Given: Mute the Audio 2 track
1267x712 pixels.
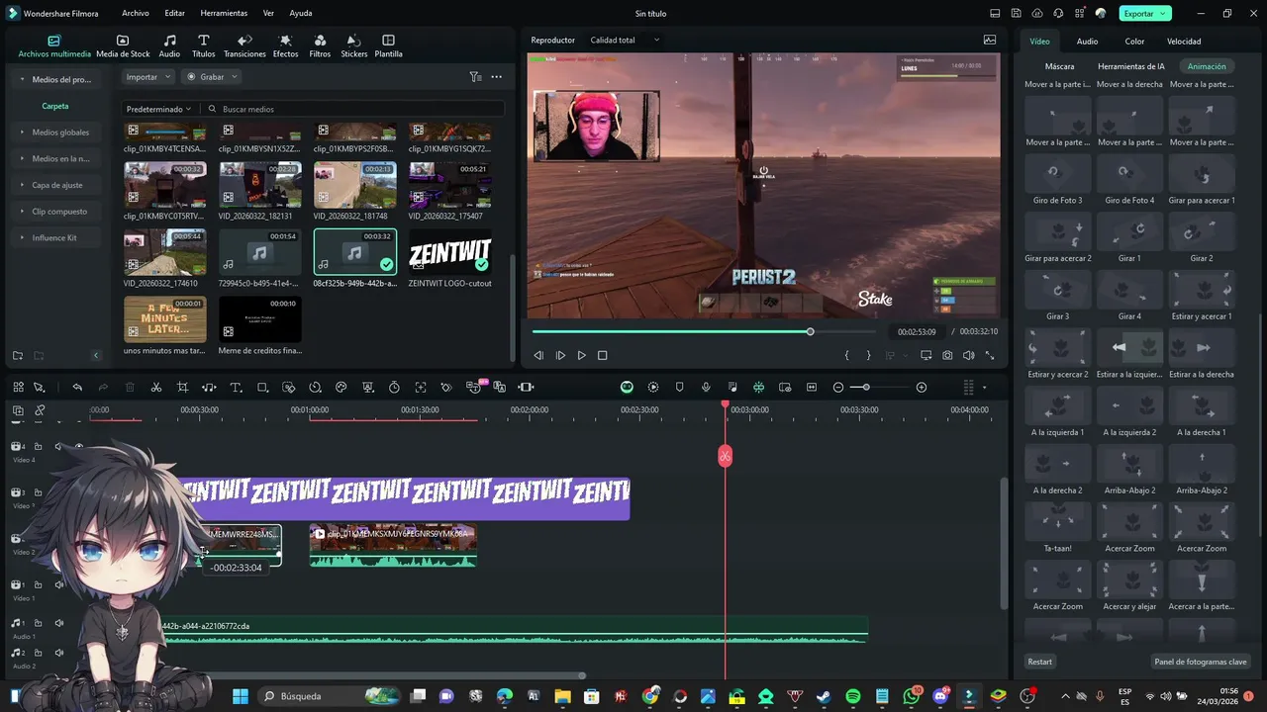Looking at the screenshot, I should (58, 653).
